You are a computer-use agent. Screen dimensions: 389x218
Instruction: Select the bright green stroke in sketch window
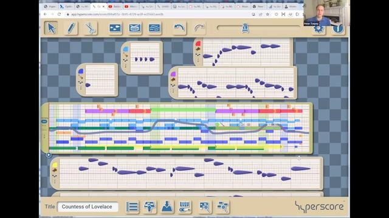point(183,110)
